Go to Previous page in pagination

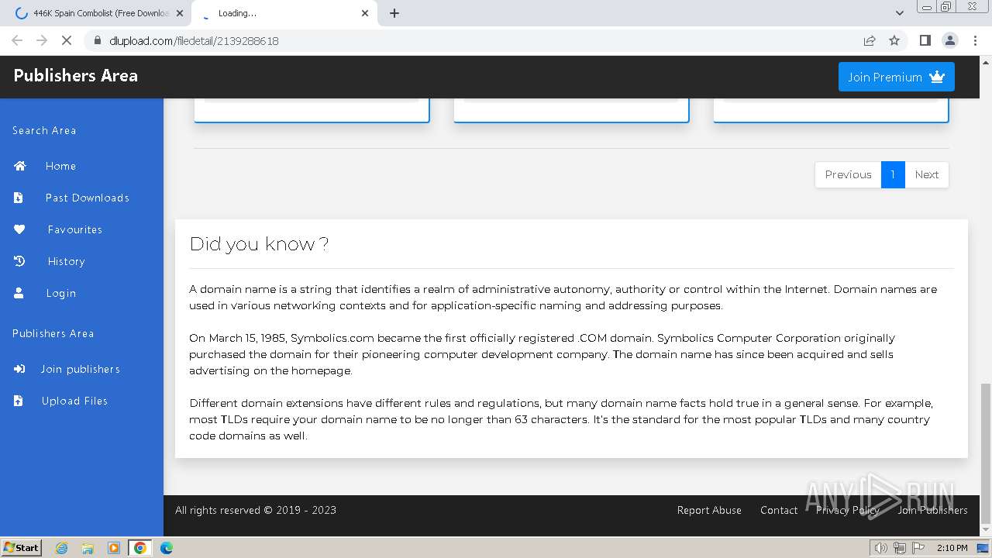pyautogui.click(x=848, y=174)
